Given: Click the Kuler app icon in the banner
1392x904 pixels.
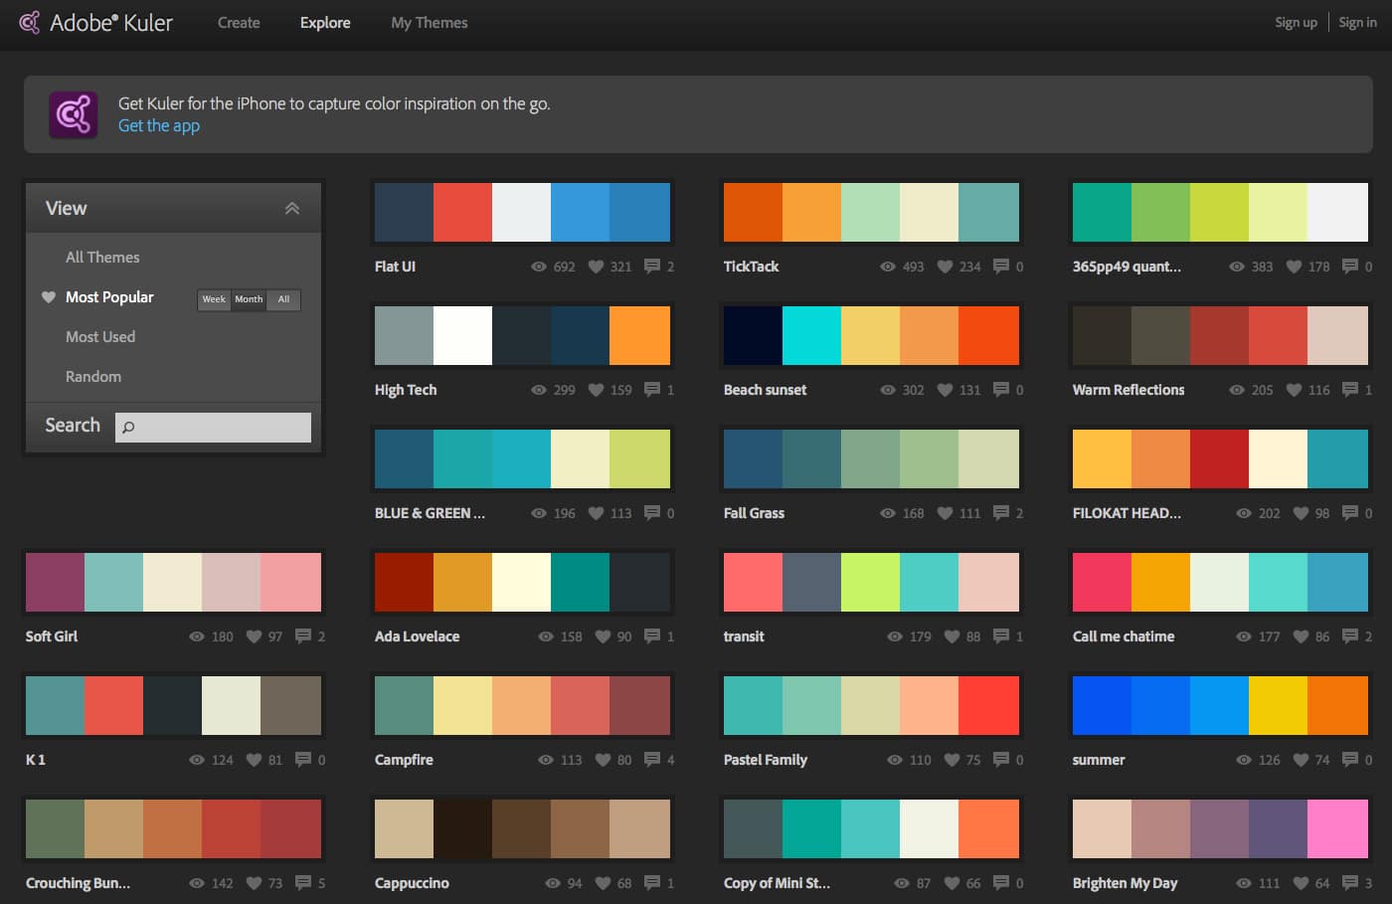Looking at the screenshot, I should point(72,114).
